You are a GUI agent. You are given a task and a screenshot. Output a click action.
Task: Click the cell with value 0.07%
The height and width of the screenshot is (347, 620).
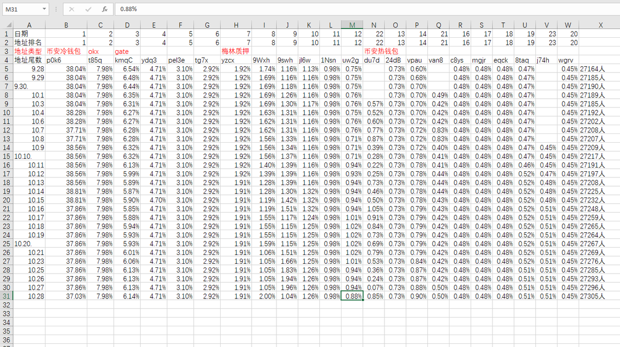[374, 288]
